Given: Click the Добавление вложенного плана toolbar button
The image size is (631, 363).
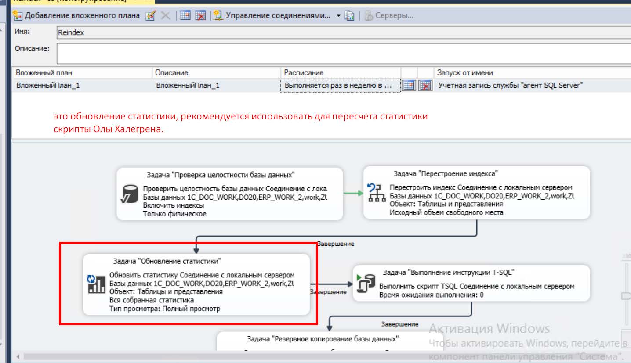Looking at the screenshot, I should click(76, 16).
